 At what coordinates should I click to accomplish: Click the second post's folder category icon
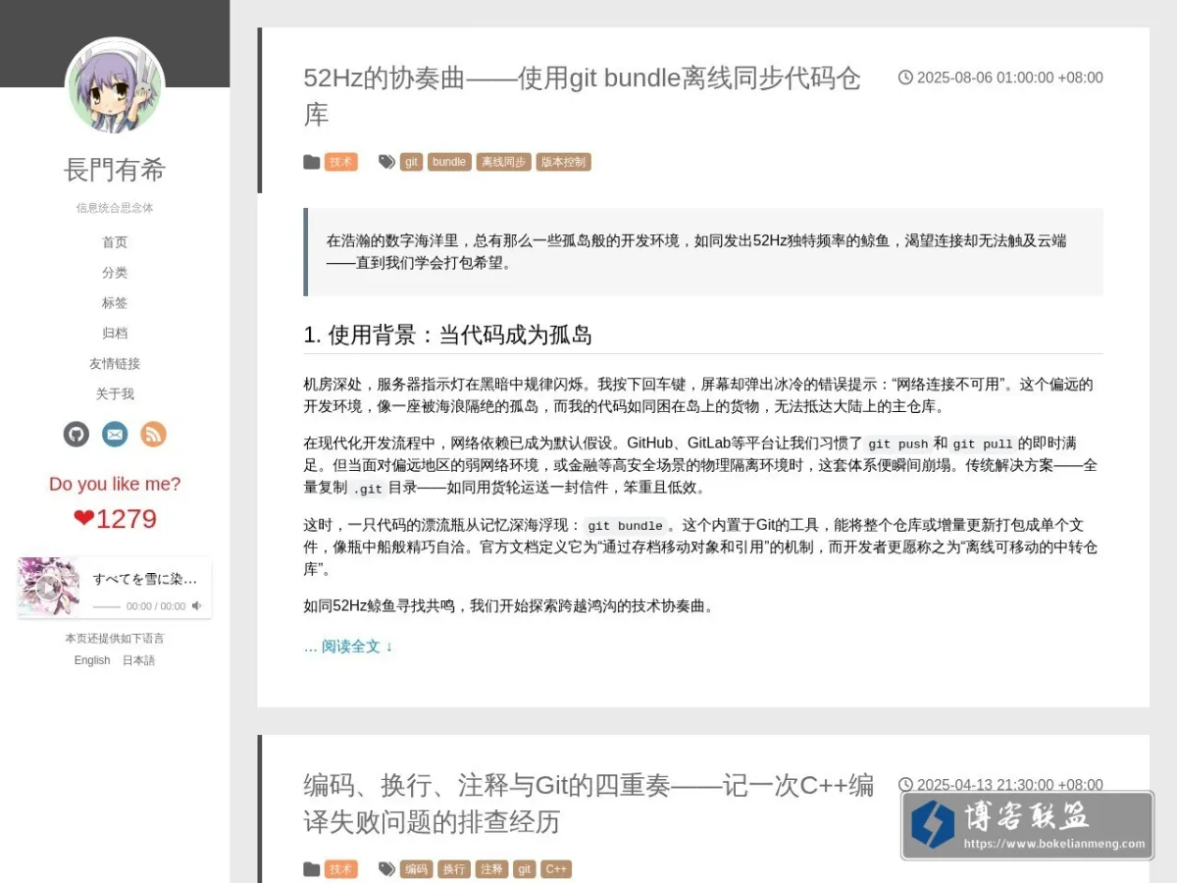tap(312, 869)
